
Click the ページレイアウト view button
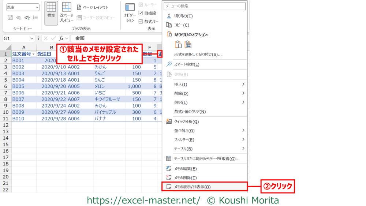pyautogui.click(x=93, y=7)
